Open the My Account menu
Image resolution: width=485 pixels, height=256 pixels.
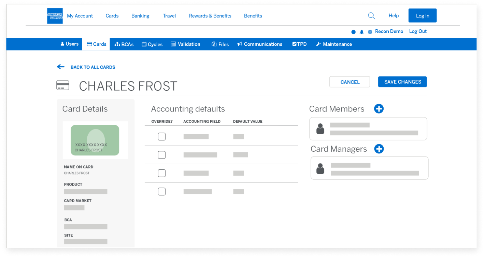80,16
